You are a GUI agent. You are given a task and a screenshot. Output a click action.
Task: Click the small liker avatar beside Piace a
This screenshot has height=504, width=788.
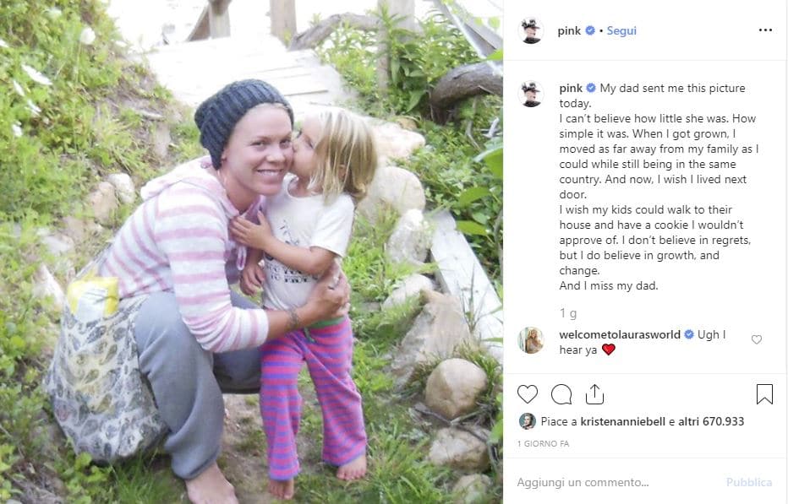pos(528,421)
